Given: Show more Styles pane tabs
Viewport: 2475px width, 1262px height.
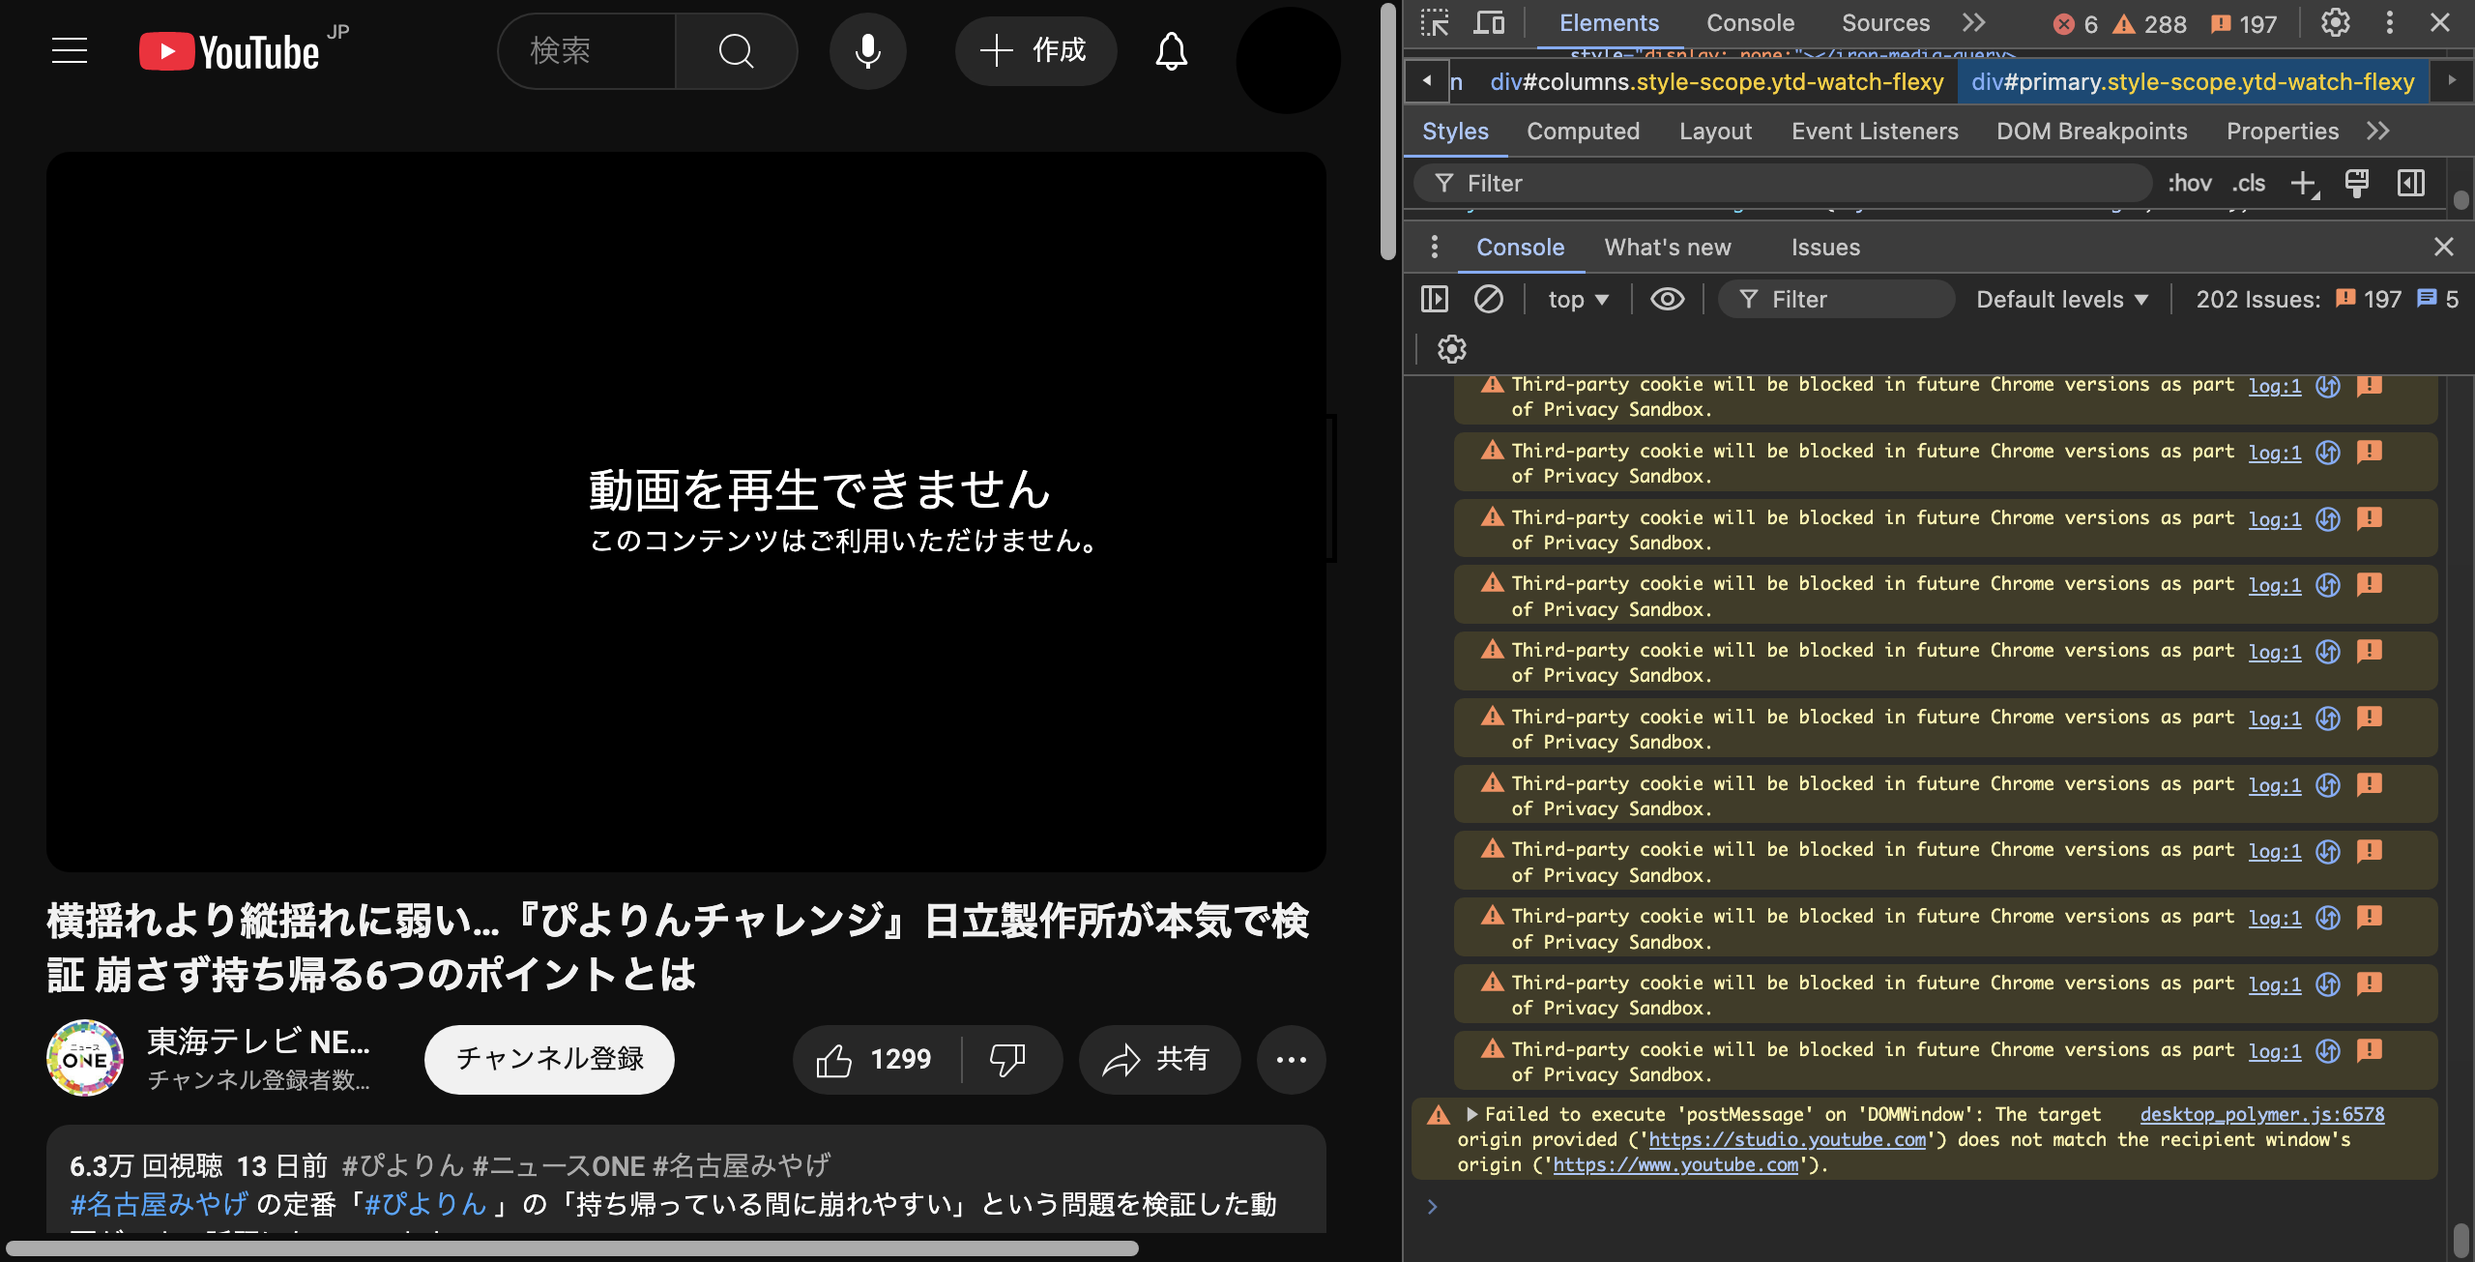Looking at the screenshot, I should pyautogui.click(x=2378, y=131).
